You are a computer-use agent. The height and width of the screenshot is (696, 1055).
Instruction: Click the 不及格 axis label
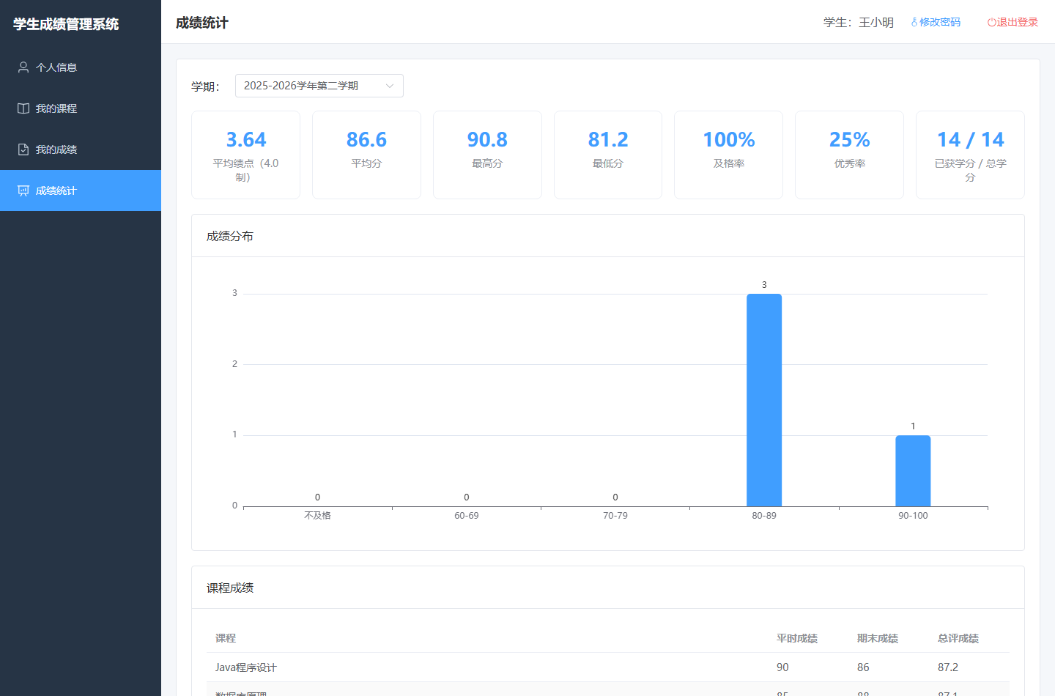[x=317, y=516]
